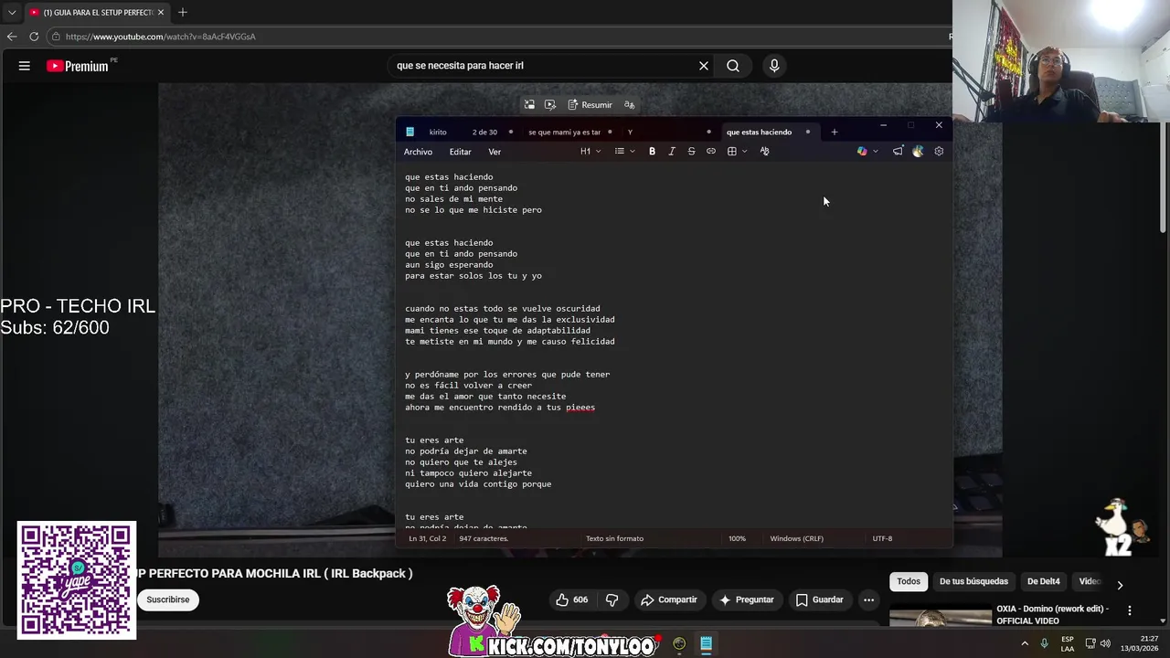Switch to 'Y' Notepad tab
The height and width of the screenshot is (658, 1170).
click(x=630, y=133)
